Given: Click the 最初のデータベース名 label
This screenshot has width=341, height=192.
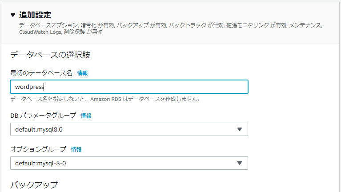Looking at the screenshot, I should pyautogui.click(x=41, y=73).
